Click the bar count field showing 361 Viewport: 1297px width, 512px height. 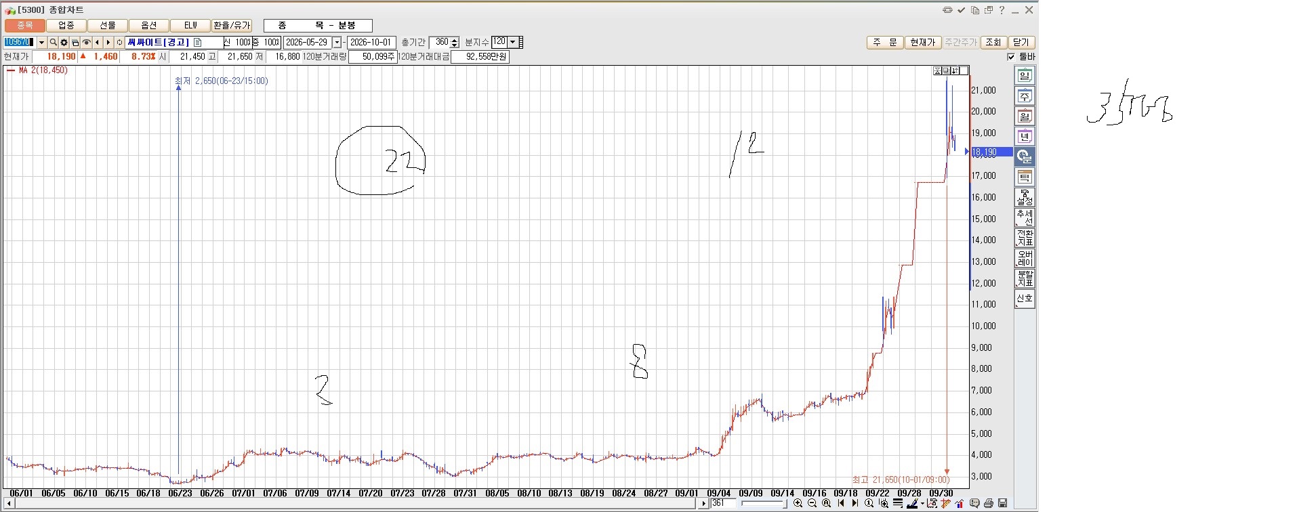[x=723, y=503]
